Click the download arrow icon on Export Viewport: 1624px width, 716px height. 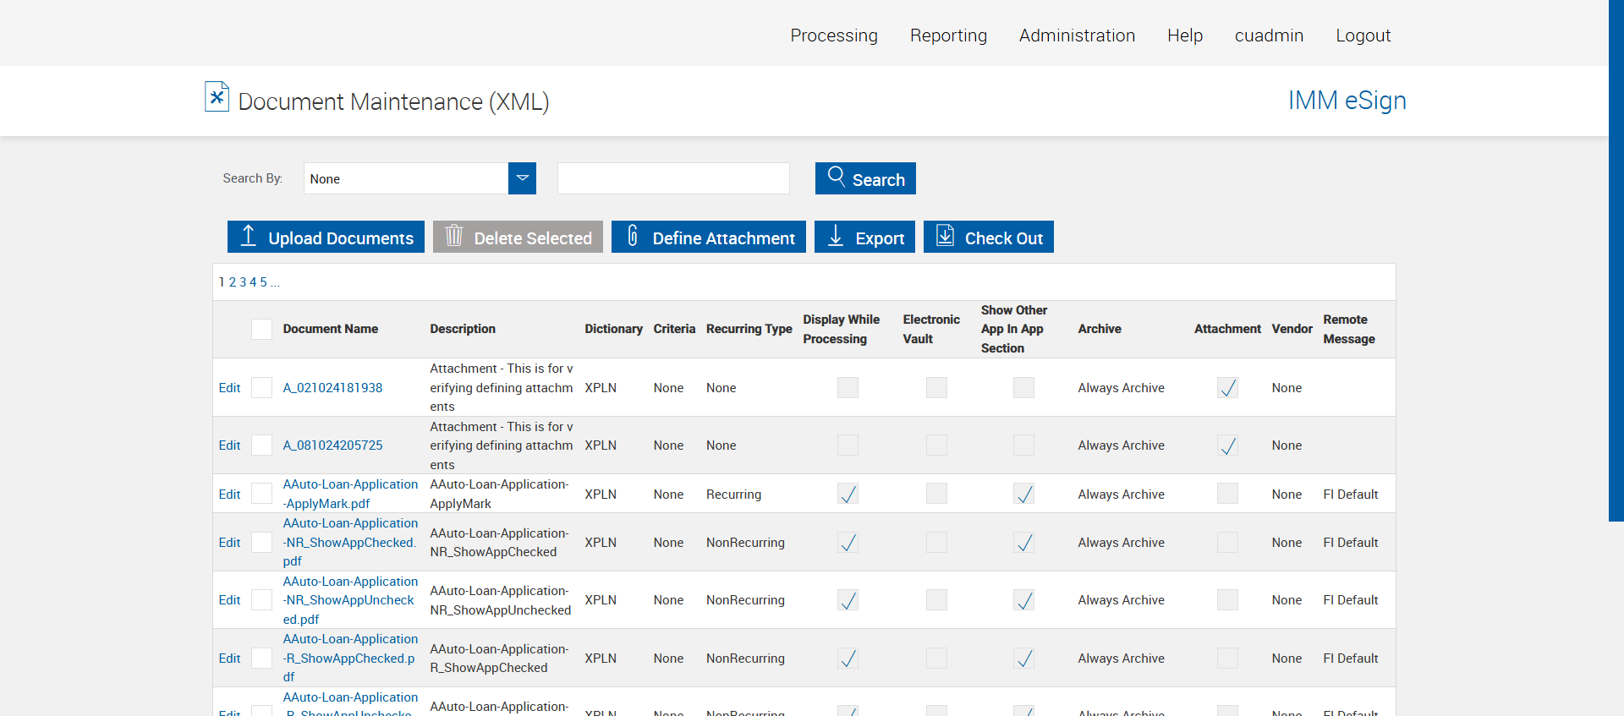tap(836, 237)
